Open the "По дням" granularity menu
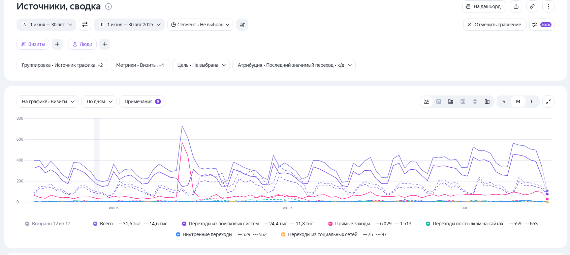 (99, 102)
